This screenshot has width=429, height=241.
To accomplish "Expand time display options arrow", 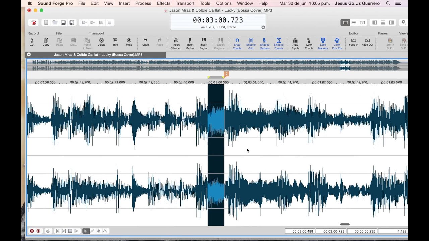I will [263, 27].
